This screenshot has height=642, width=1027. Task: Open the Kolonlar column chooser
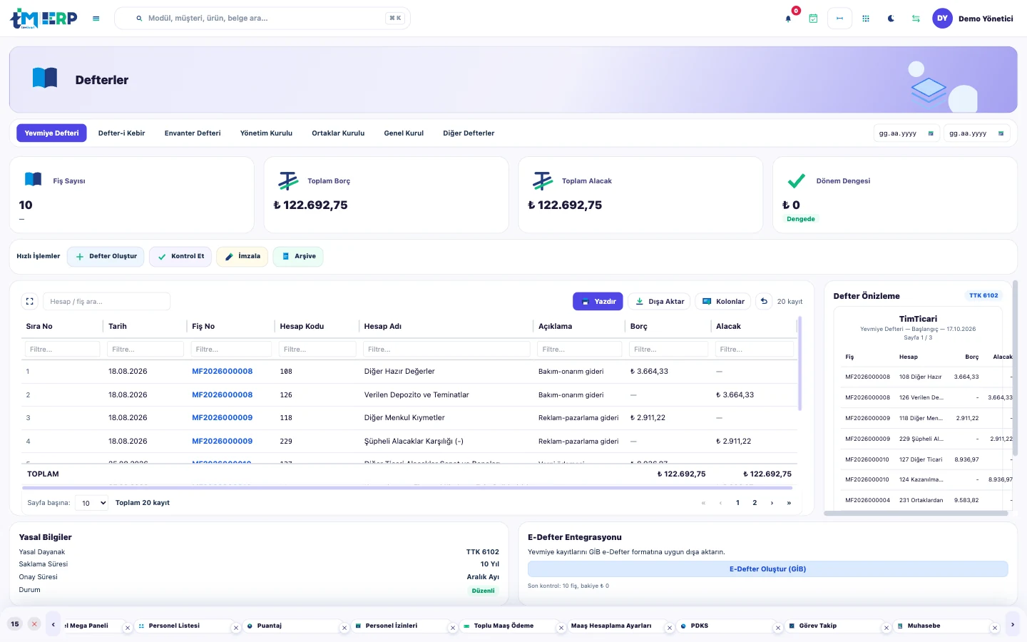[723, 302]
